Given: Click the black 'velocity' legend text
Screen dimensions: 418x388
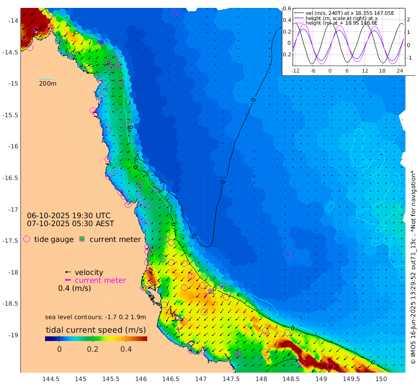Looking at the screenshot, I should pos(89,272).
